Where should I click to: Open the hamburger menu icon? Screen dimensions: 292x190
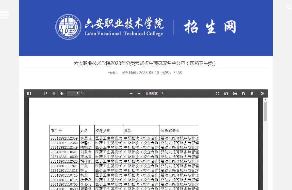pos(5,15)
